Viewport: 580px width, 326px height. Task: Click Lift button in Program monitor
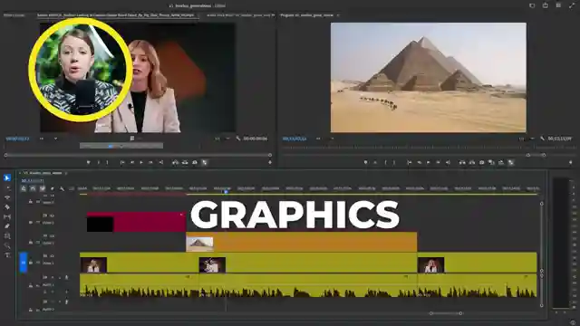[462, 162]
